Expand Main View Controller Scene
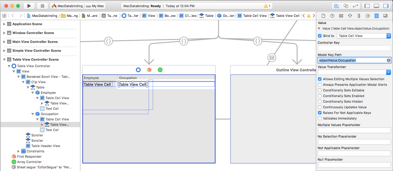 click(x=4, y=42)
